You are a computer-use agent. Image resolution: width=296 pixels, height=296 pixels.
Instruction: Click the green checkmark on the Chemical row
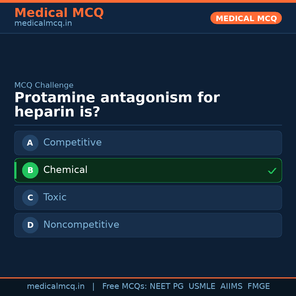[272, 171]
